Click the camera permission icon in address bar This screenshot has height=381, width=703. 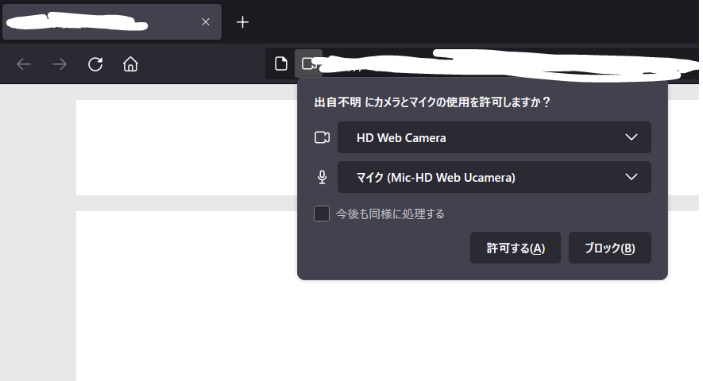coord(309,63)
